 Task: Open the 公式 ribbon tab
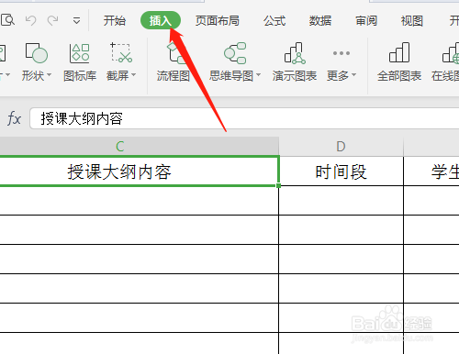[x=274, y=21]
